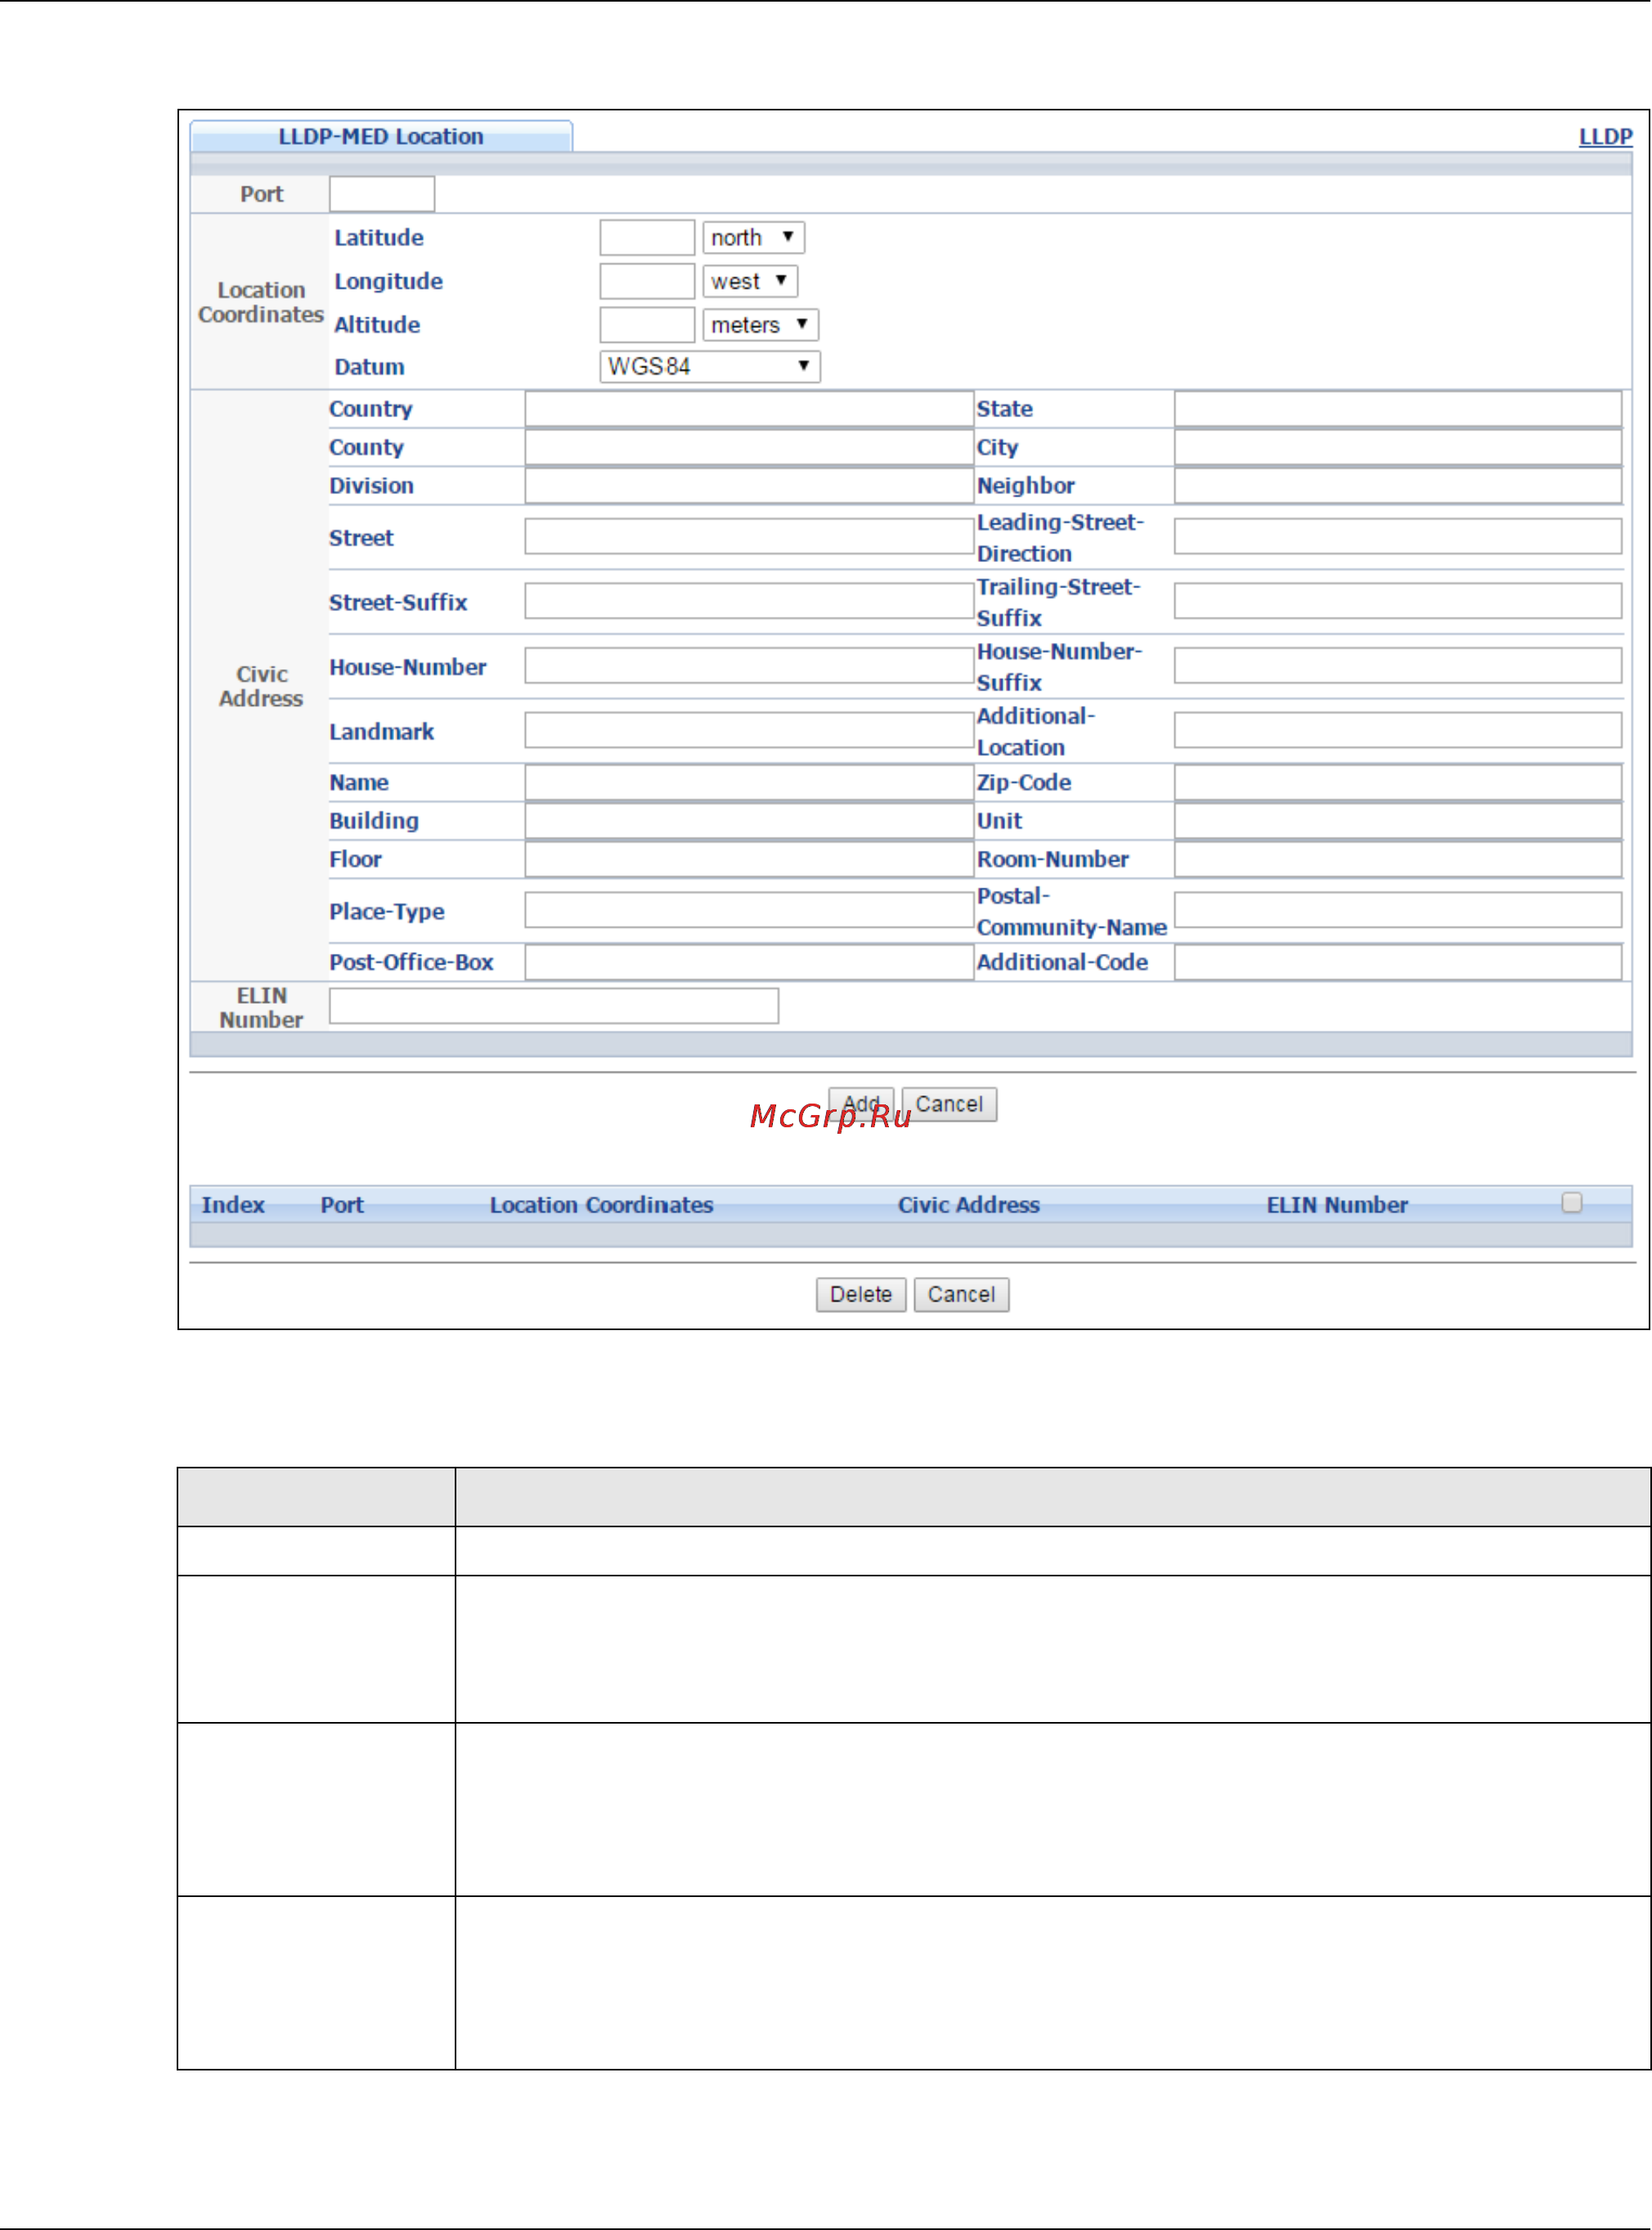Click the Index column header
Image resolution: width=1652 pixels, height=2230 pixels.
pyautogui.click(x=233, y=1206)
